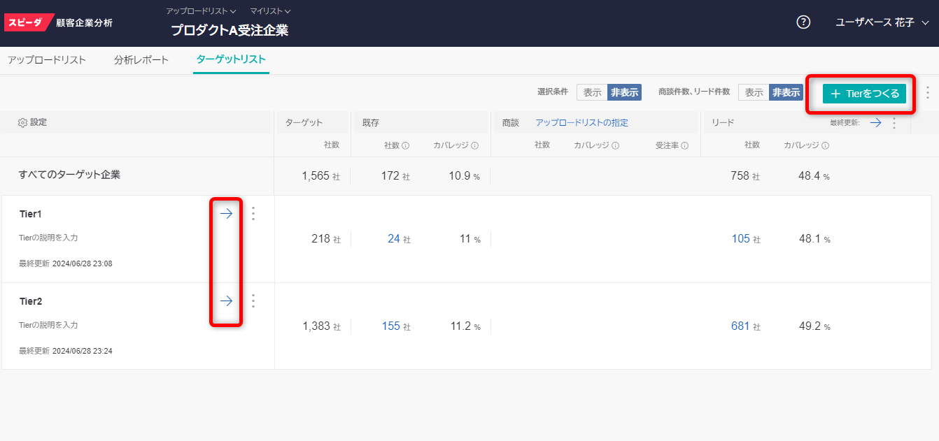Click the 設定 gear icon
The height and width of the screenshot is (441, 939).
tap(22, 122)
